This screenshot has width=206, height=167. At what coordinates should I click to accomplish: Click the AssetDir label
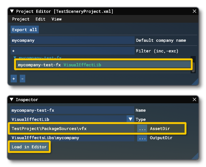point(160,129)
